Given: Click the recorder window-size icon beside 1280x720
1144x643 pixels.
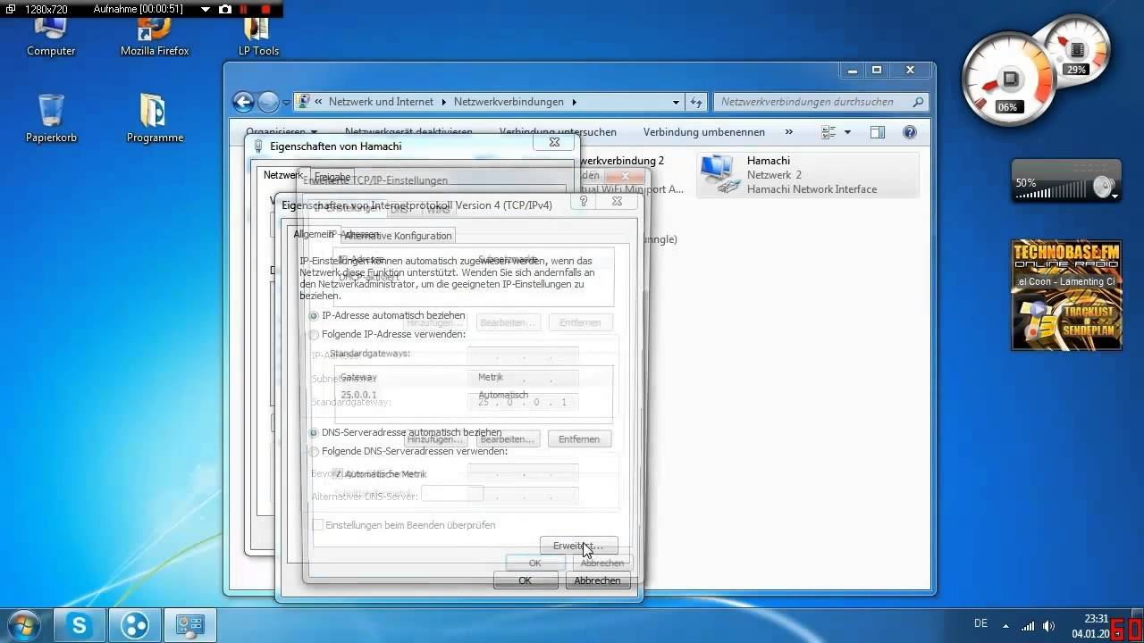Looking at the screenshot, I should 9,9.
